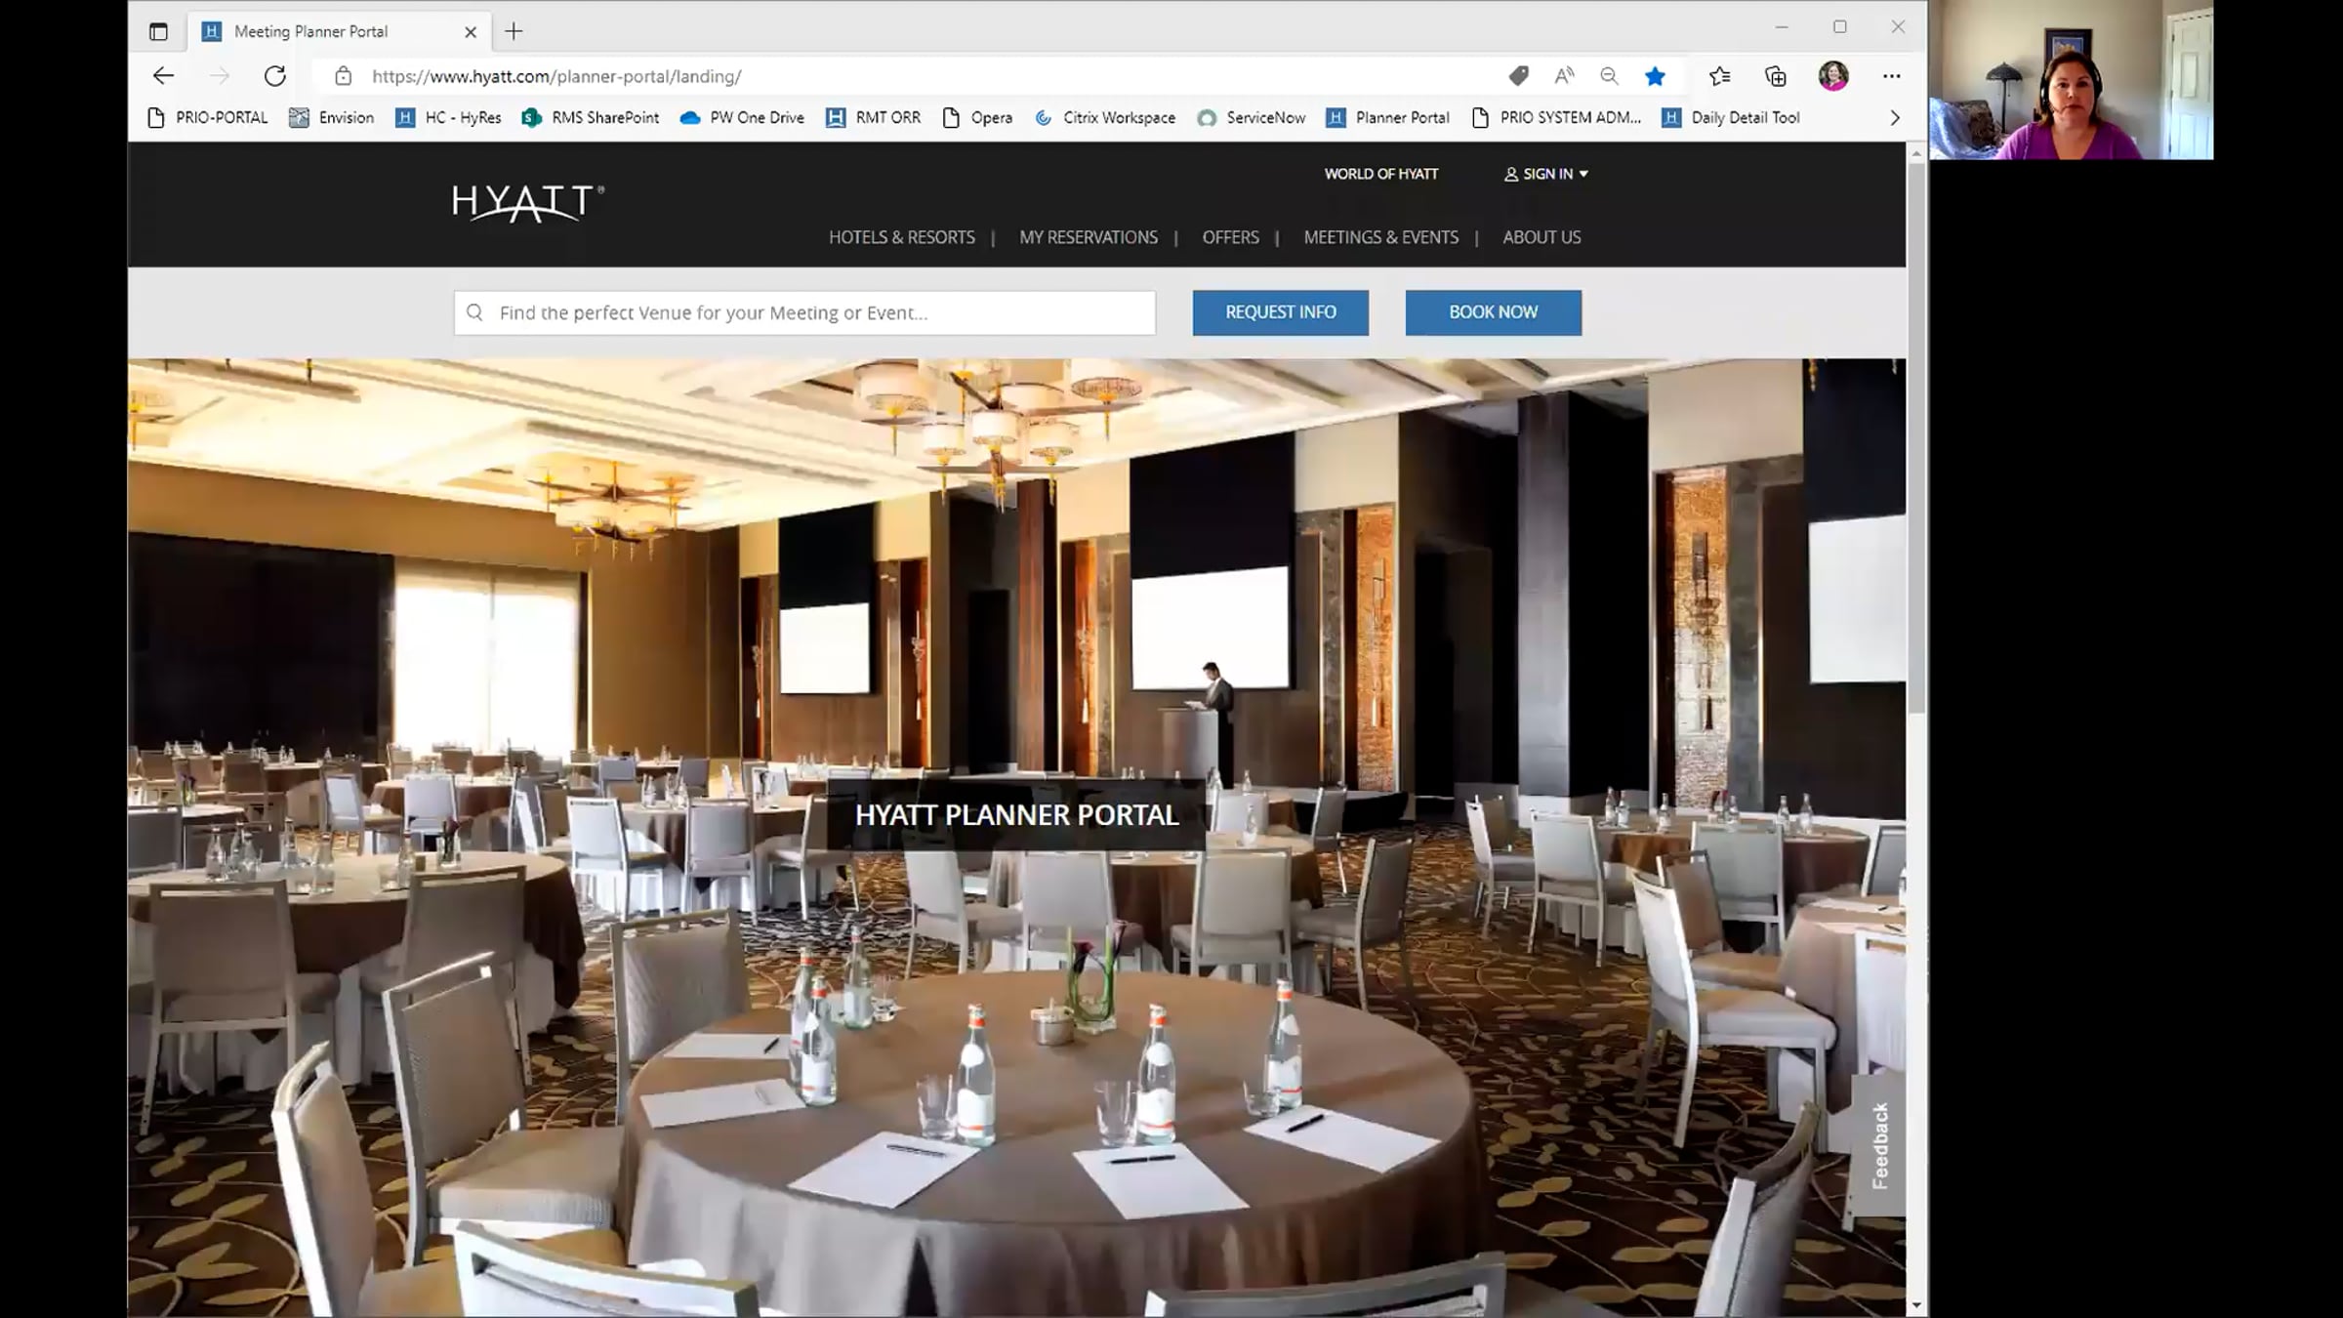The width and height of the screenshot is (2343, 1318).
Task: Activate the Read aloud icon
Action: tap(1564, 76)
